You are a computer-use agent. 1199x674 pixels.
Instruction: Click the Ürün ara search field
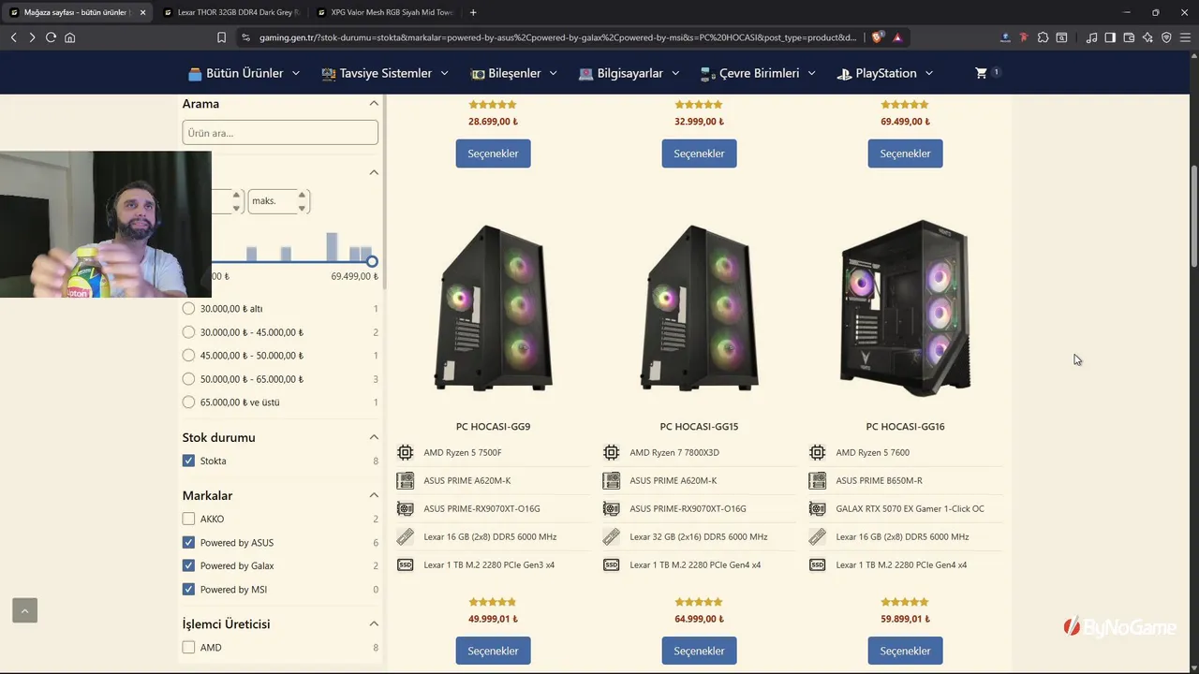coord(280,133)
